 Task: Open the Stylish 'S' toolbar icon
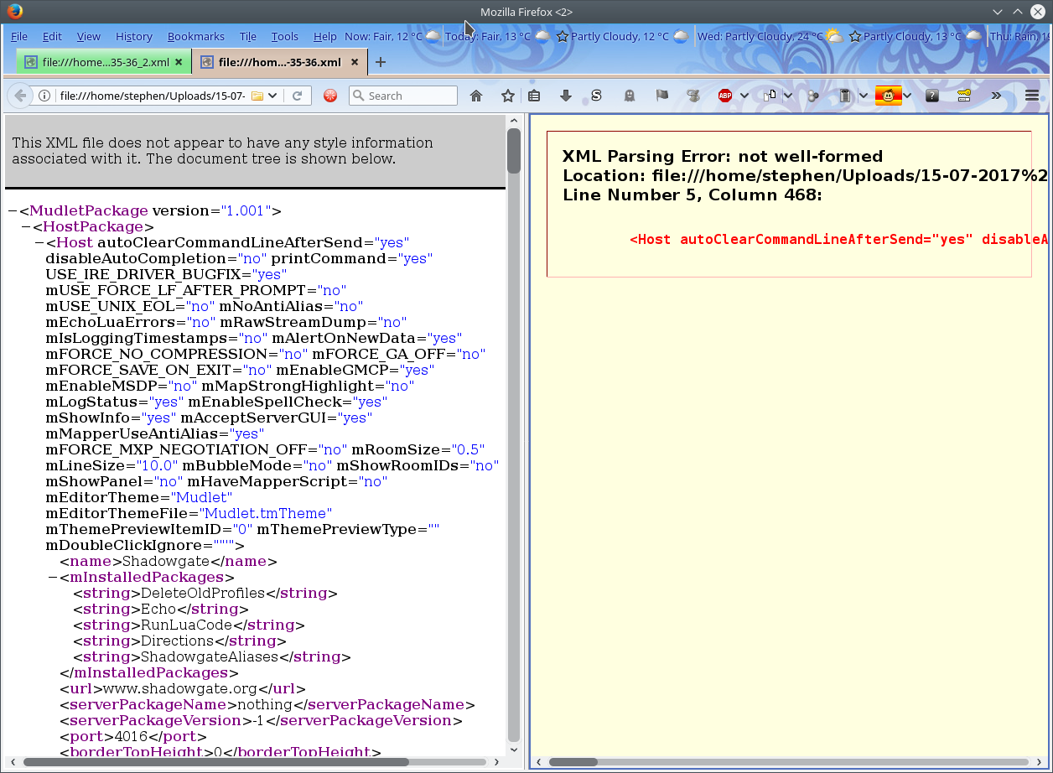[x=596, y=96]
